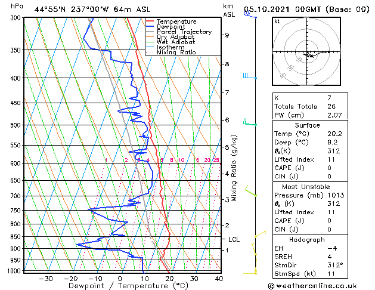Screen dimensions: 375x290
Task: Click the EH value '-4'
Action: pos(332,248)
